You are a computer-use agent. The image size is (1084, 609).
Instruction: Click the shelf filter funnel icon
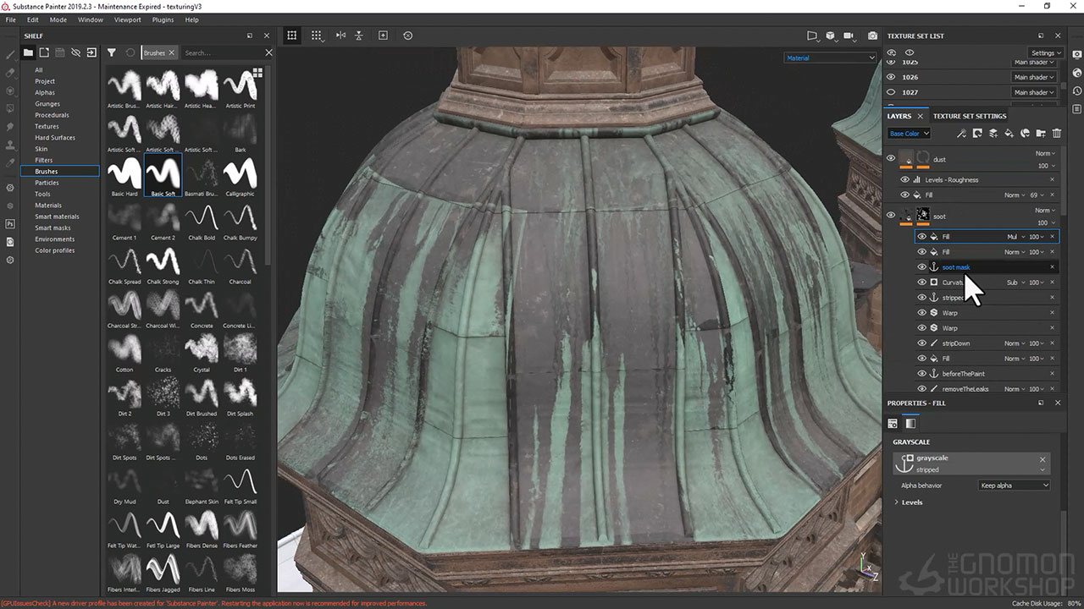(111, 52)
